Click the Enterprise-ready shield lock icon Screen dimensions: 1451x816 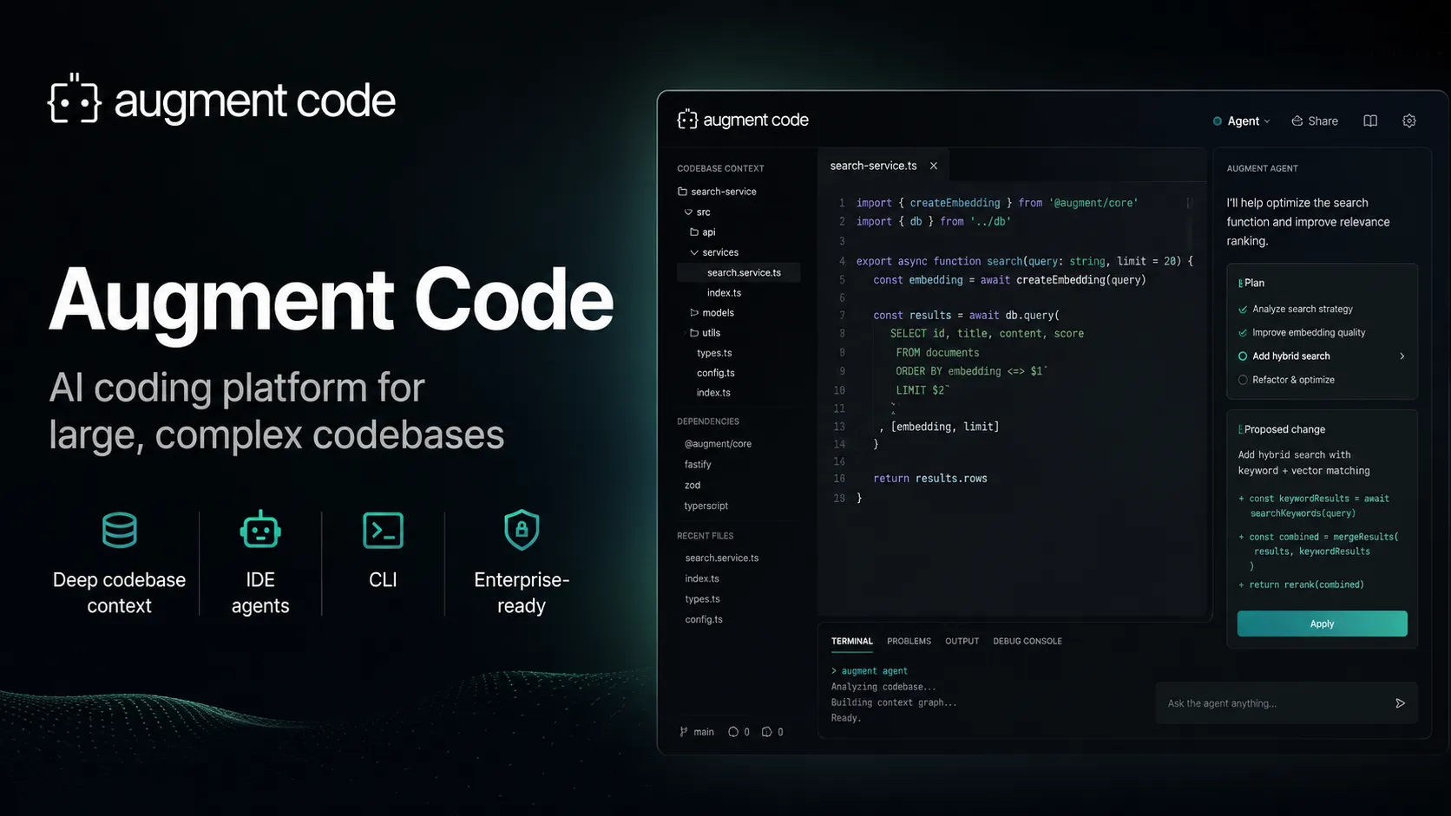[522, 530]
